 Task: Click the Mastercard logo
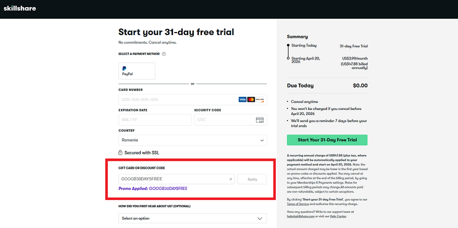(251, 99)
